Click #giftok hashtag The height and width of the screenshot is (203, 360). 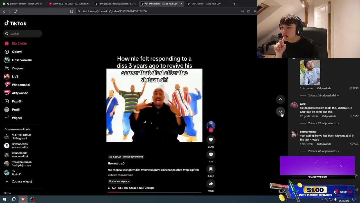pos(194,170)
